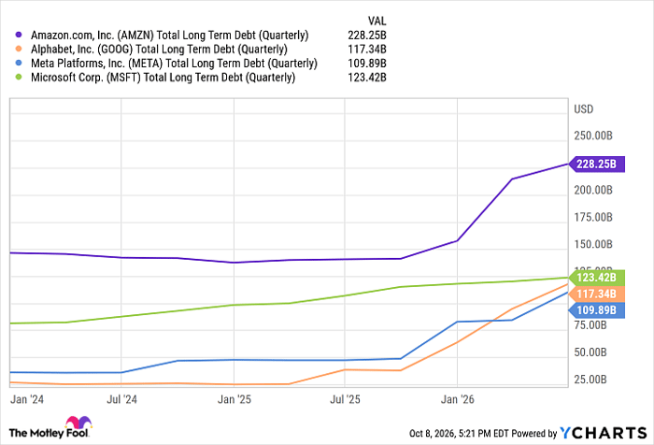Click the 50.00B y-axis label

coord(590,352)
